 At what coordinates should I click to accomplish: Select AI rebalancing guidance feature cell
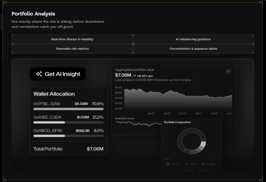coord(193,39)
